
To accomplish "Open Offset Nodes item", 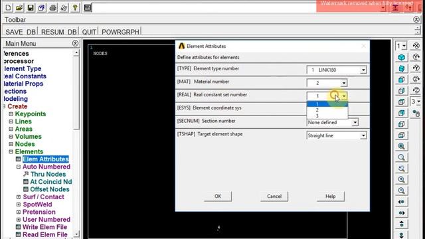I will pos(50,189).
